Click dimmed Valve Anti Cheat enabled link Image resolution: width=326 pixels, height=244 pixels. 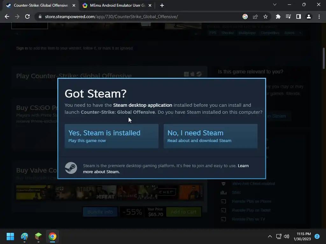[253, 183]
